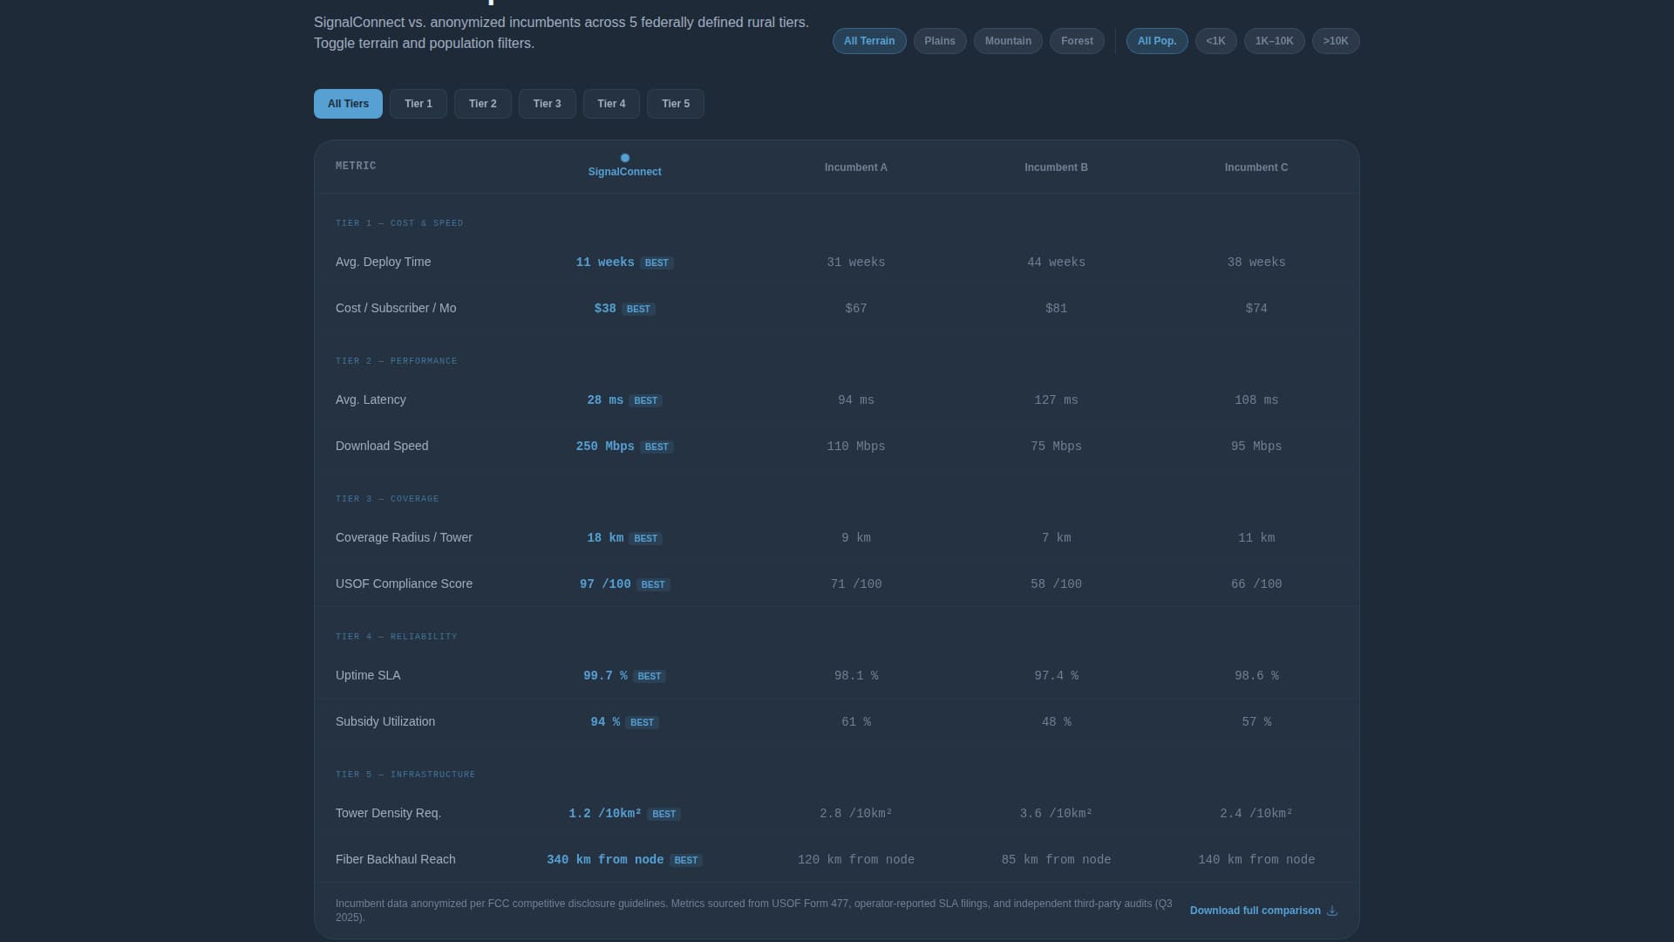
Task: Click the SignalConnect column header
Action: pos(625,172)
